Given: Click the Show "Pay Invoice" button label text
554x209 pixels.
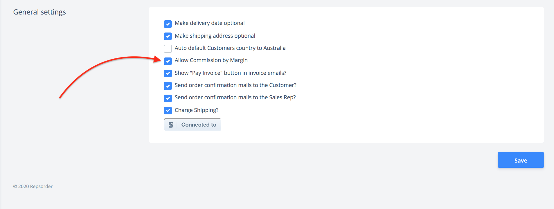Looking at the screenshot, I should pos(231,73).
